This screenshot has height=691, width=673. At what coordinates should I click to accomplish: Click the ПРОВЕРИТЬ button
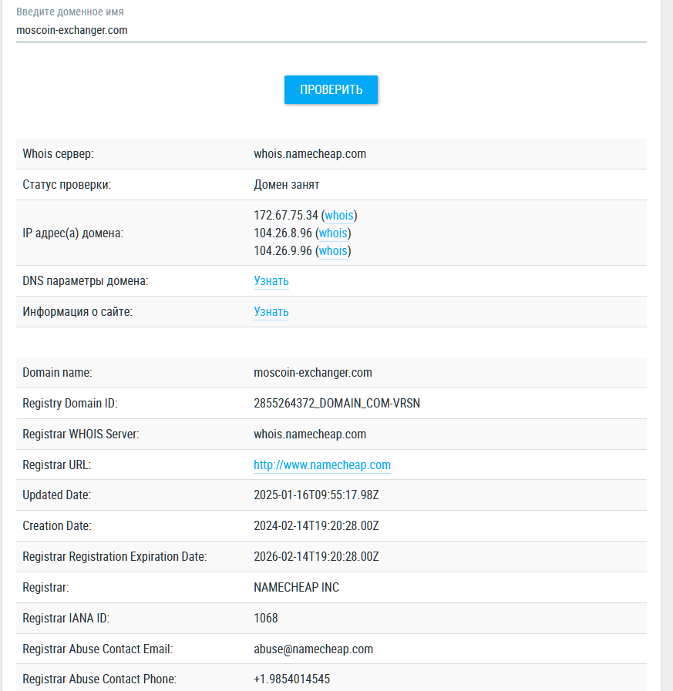pos(331,89)
